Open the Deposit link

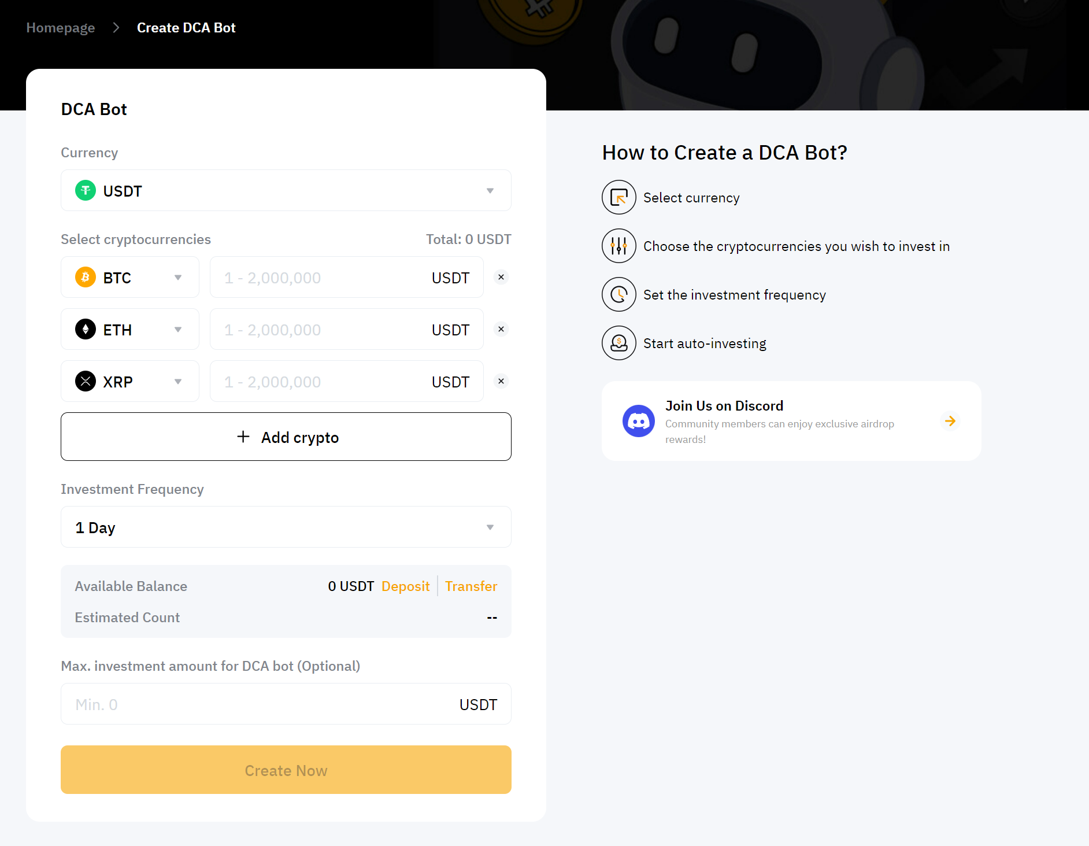(405, 586)
